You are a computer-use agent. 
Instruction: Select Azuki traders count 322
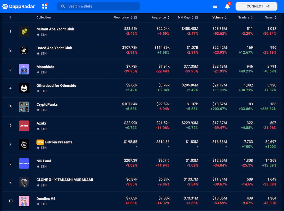(250, 123)
